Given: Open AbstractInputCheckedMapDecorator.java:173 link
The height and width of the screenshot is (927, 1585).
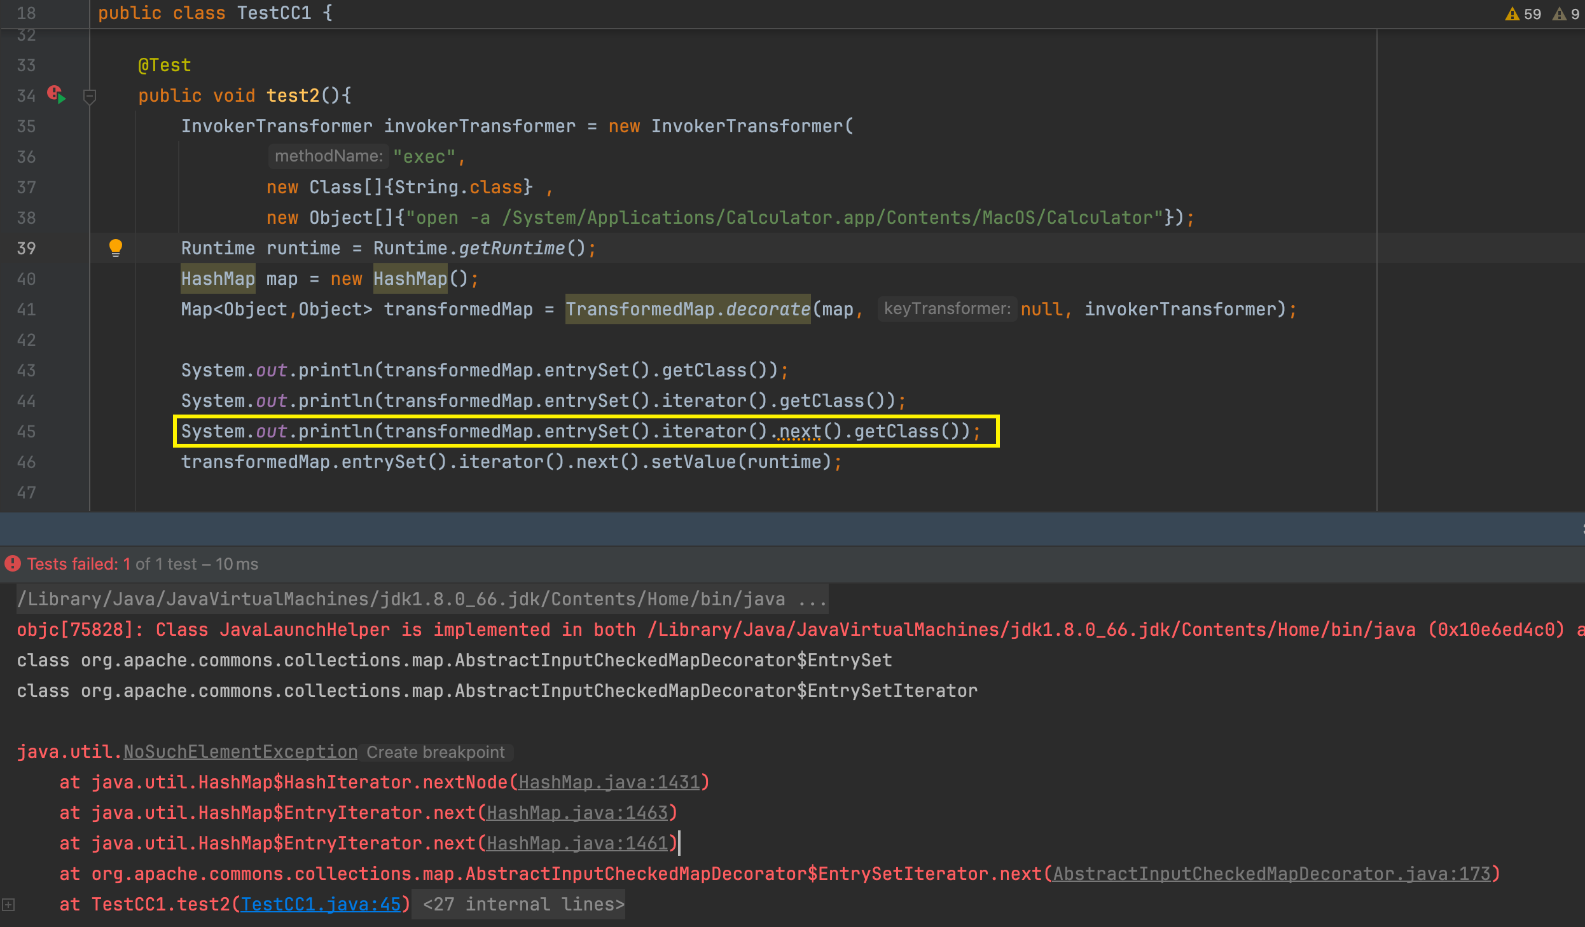Looking at the screenshot, I should click(x=1271, y=874).
